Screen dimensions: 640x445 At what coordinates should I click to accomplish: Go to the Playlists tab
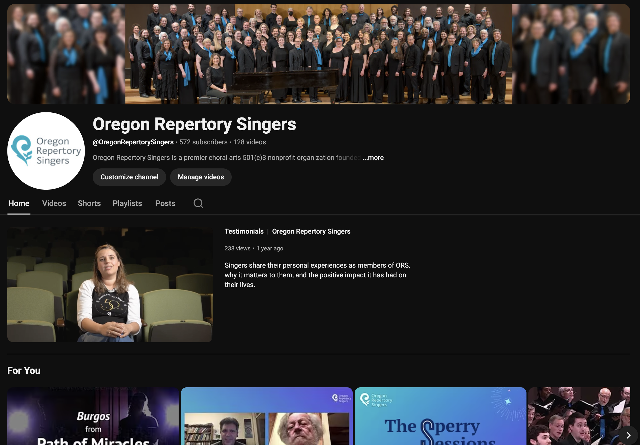click(127, 203)
